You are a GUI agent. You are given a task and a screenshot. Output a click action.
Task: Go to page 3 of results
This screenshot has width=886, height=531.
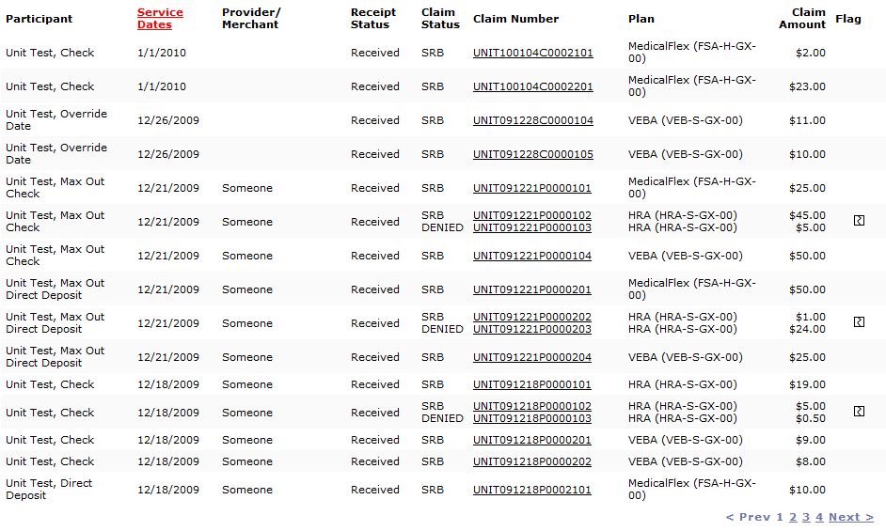[x=806, y=517]
